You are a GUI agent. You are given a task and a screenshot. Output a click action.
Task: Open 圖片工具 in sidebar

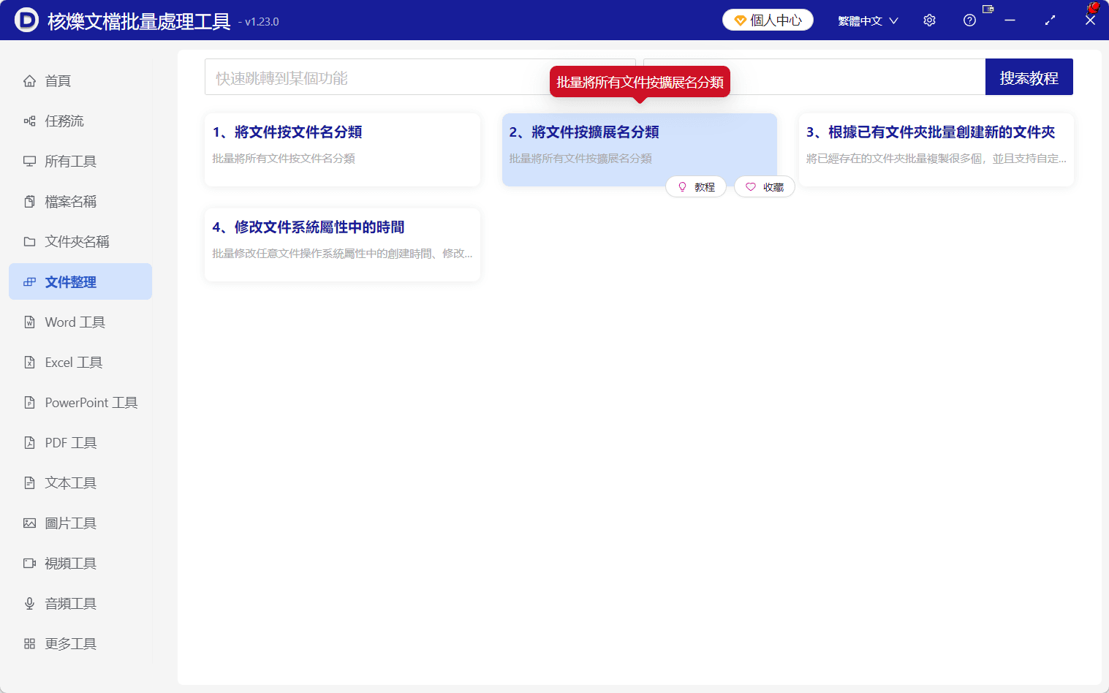[x=80, y=523]
